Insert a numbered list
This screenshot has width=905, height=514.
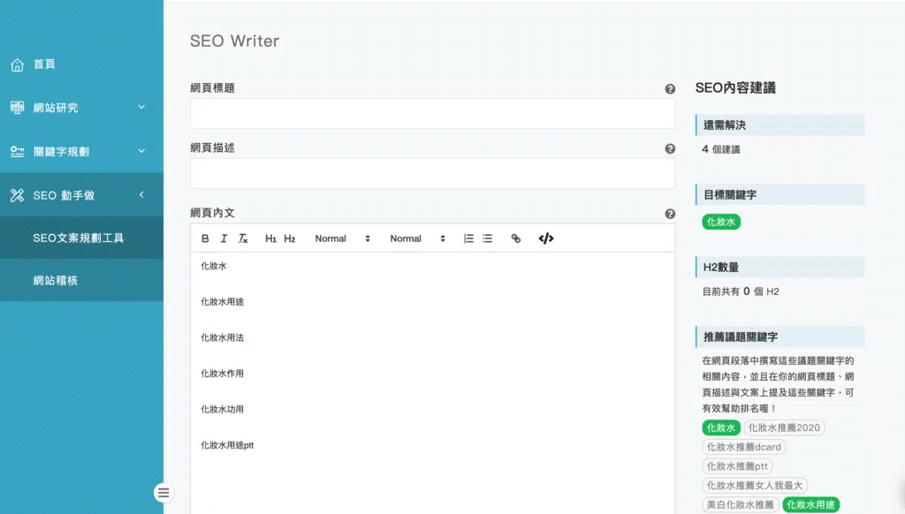click(468, 238)
